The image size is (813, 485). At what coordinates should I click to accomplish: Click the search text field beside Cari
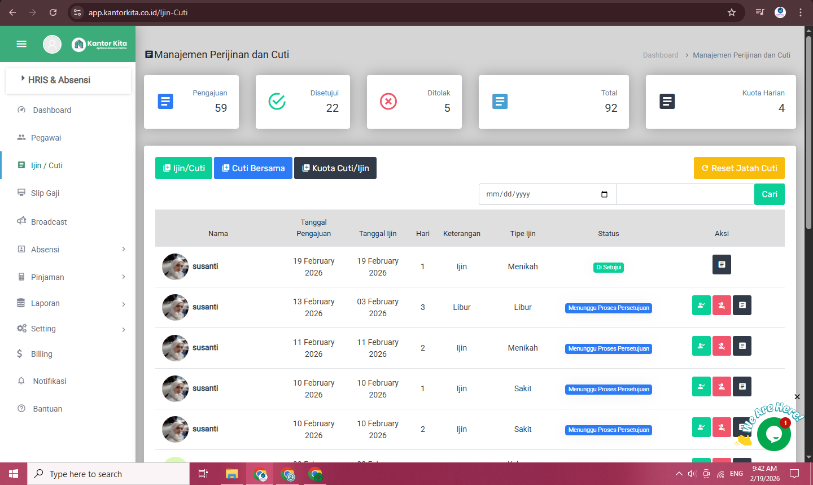coord(685,194)
